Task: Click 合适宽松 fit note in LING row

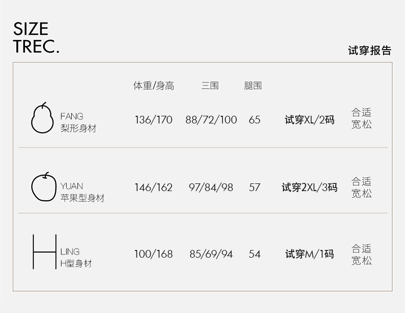Action: tap(361, 255)
